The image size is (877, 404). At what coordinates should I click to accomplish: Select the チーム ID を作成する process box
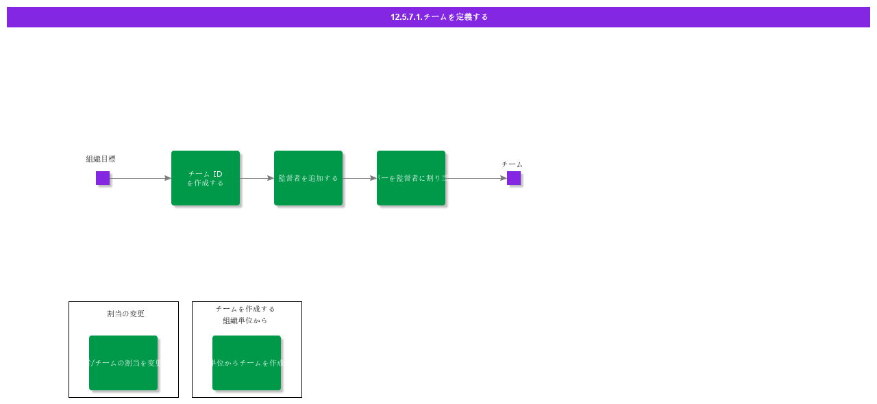point(206,178)
